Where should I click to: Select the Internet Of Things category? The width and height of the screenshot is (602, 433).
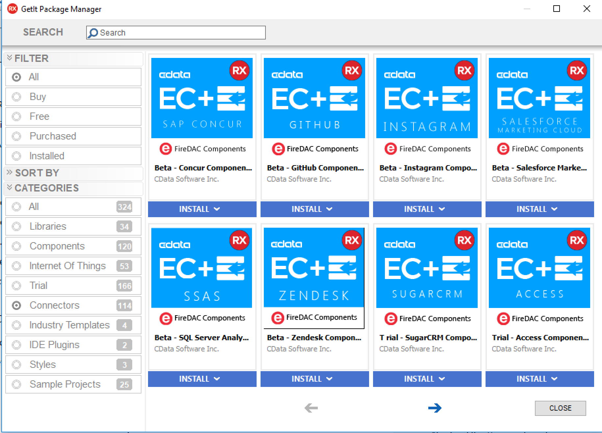pos(73,266)
